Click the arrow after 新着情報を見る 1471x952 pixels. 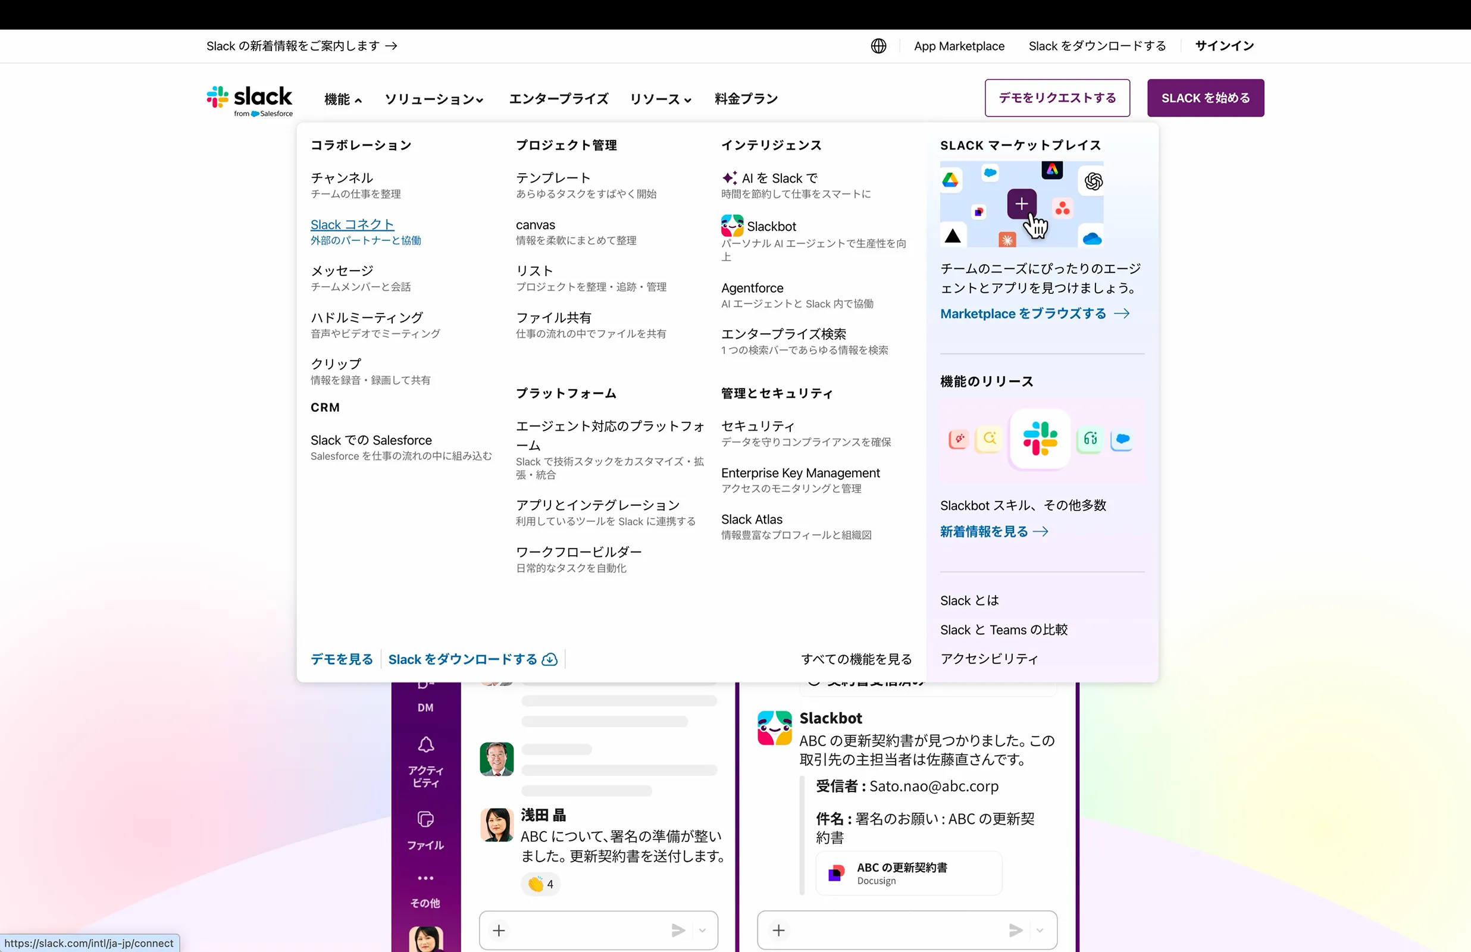click(1041, 532)
